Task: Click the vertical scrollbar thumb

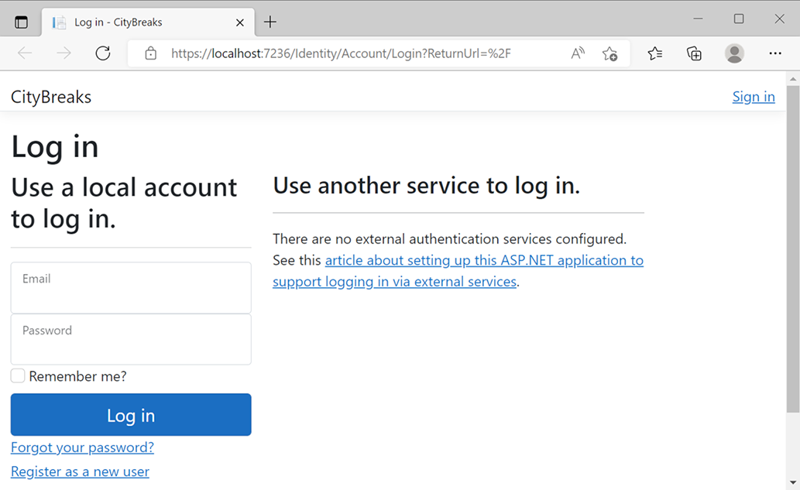Action: pos(792,248)
